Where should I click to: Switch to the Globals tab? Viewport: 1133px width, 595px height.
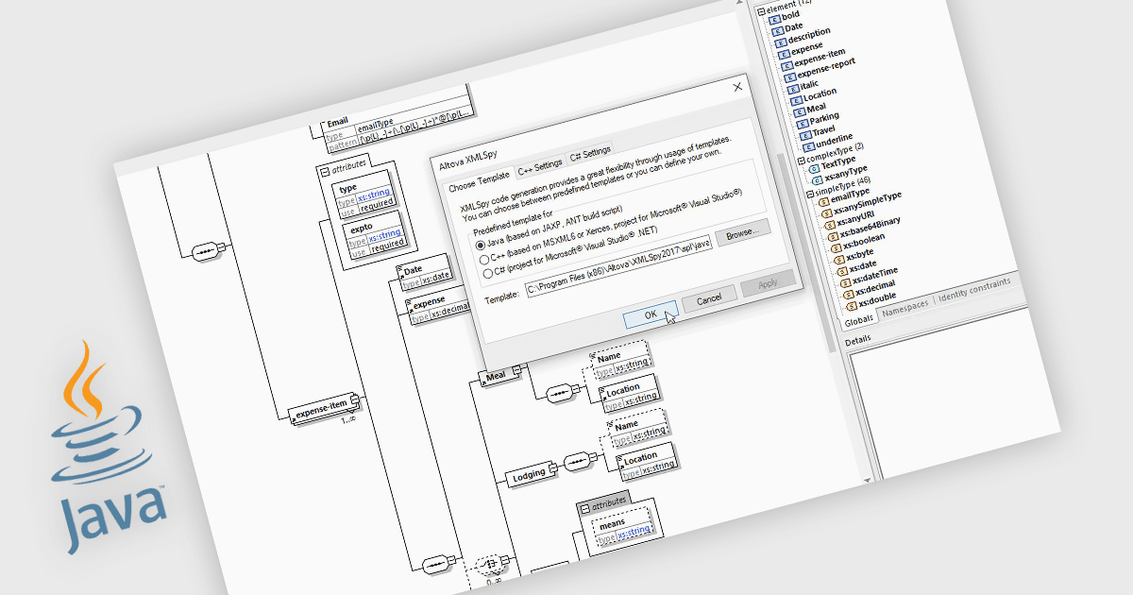tap(858, 323)
